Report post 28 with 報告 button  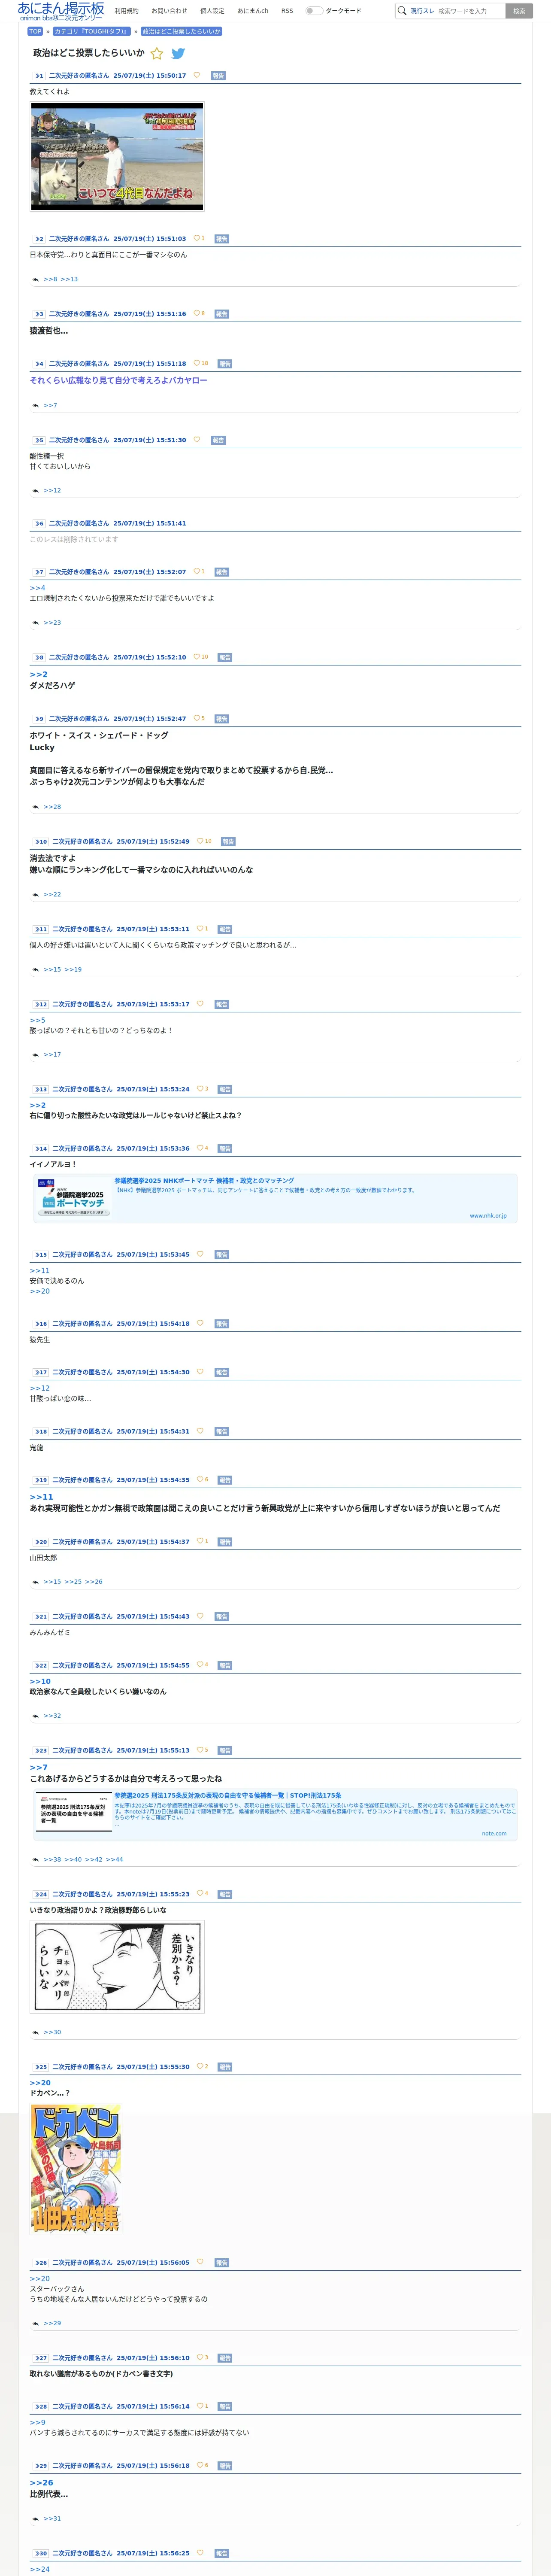pyautogui.click(x=225, y=2406)
